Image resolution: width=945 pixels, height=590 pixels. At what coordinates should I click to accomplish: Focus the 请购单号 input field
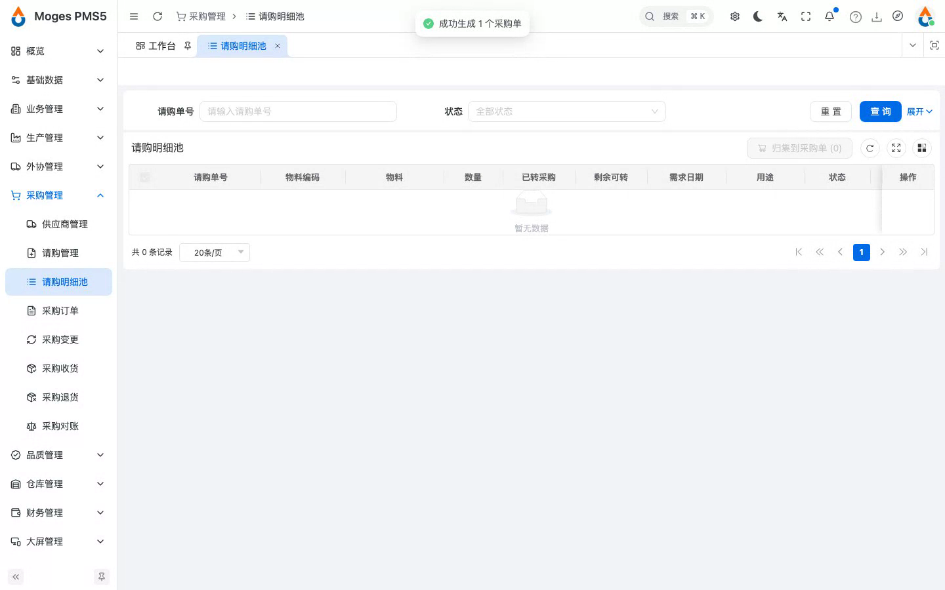pos(298,111)
